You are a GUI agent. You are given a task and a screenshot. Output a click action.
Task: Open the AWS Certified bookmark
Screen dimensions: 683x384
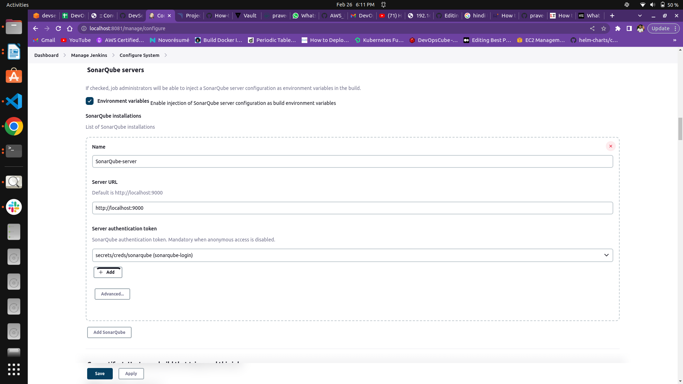tap(120, 40)
